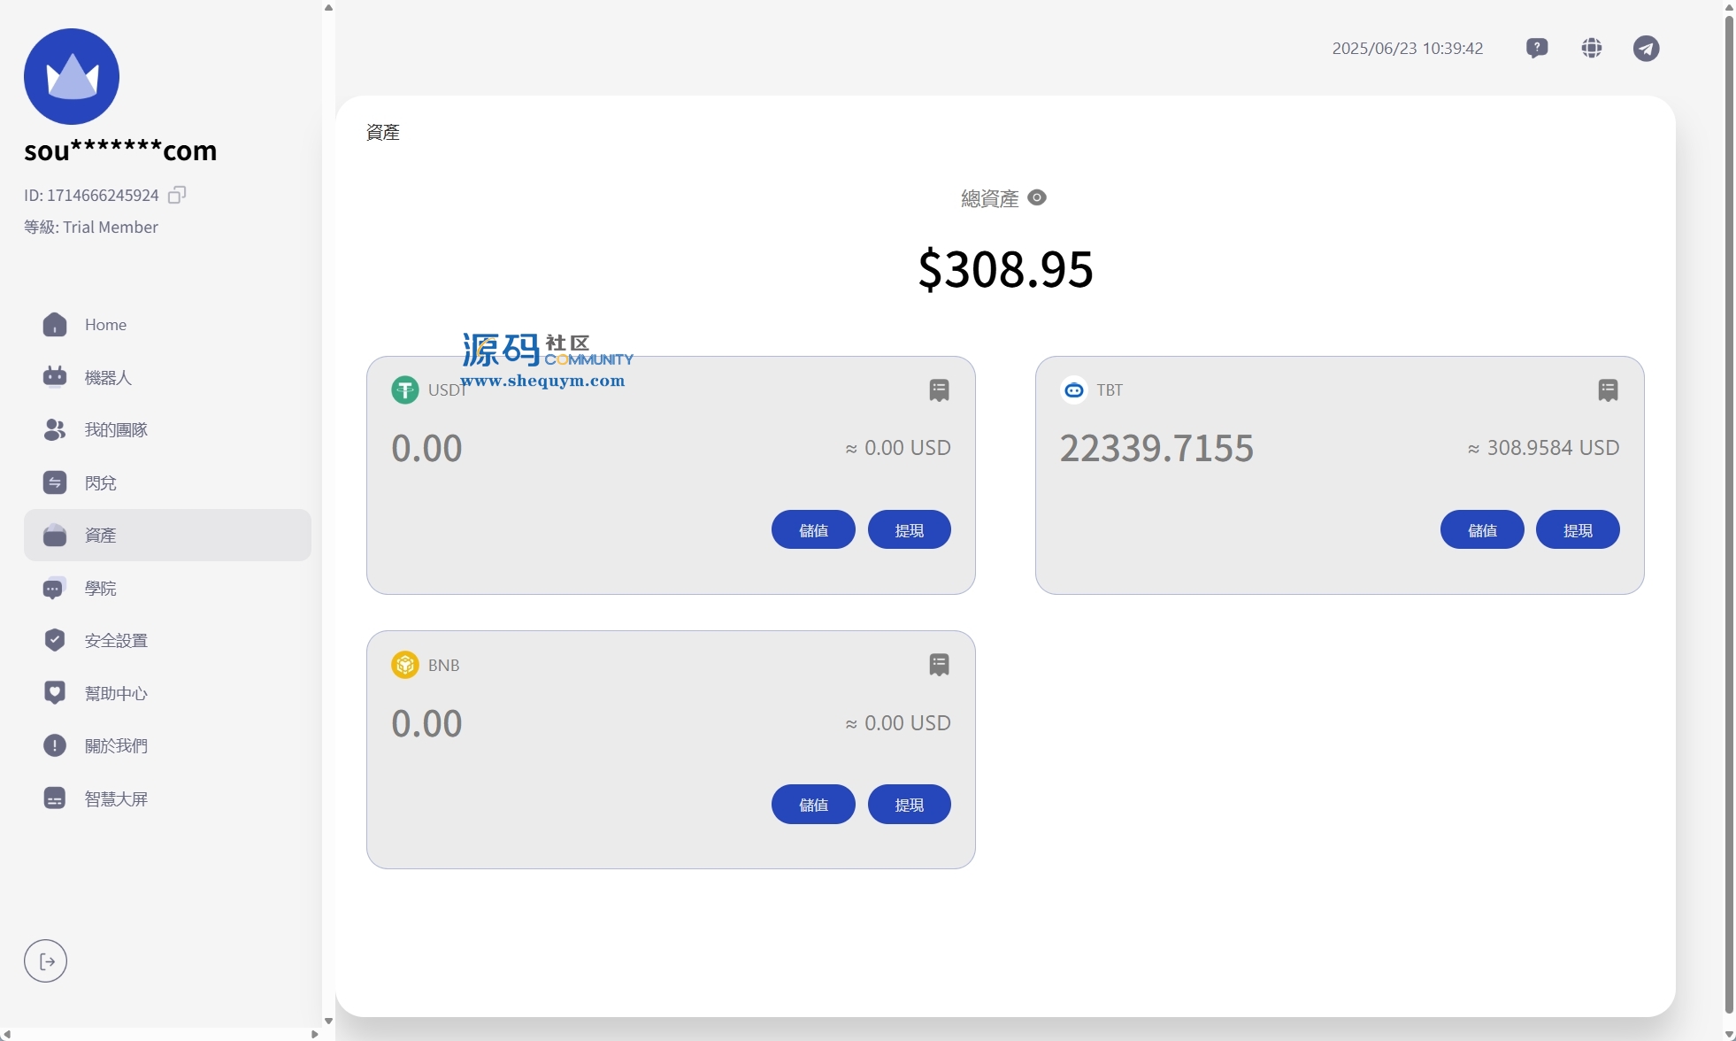Select 閃兌 swap menu item

tap(100, 483)
